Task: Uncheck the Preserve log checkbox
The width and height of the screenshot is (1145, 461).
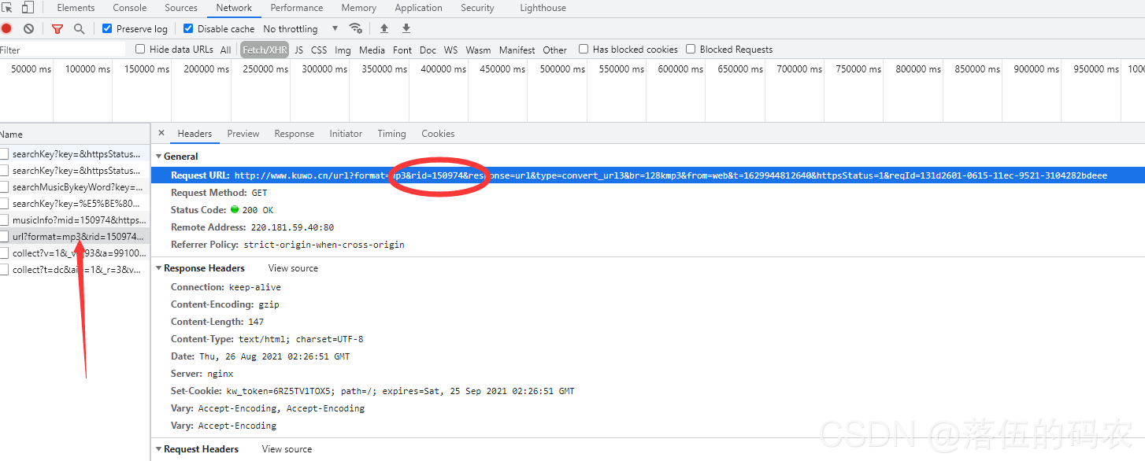Action: coord(108,28)
